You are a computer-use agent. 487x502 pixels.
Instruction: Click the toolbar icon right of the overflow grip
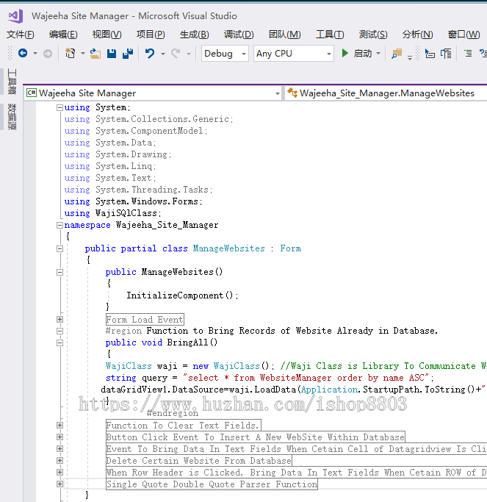(x=430, y=54)
